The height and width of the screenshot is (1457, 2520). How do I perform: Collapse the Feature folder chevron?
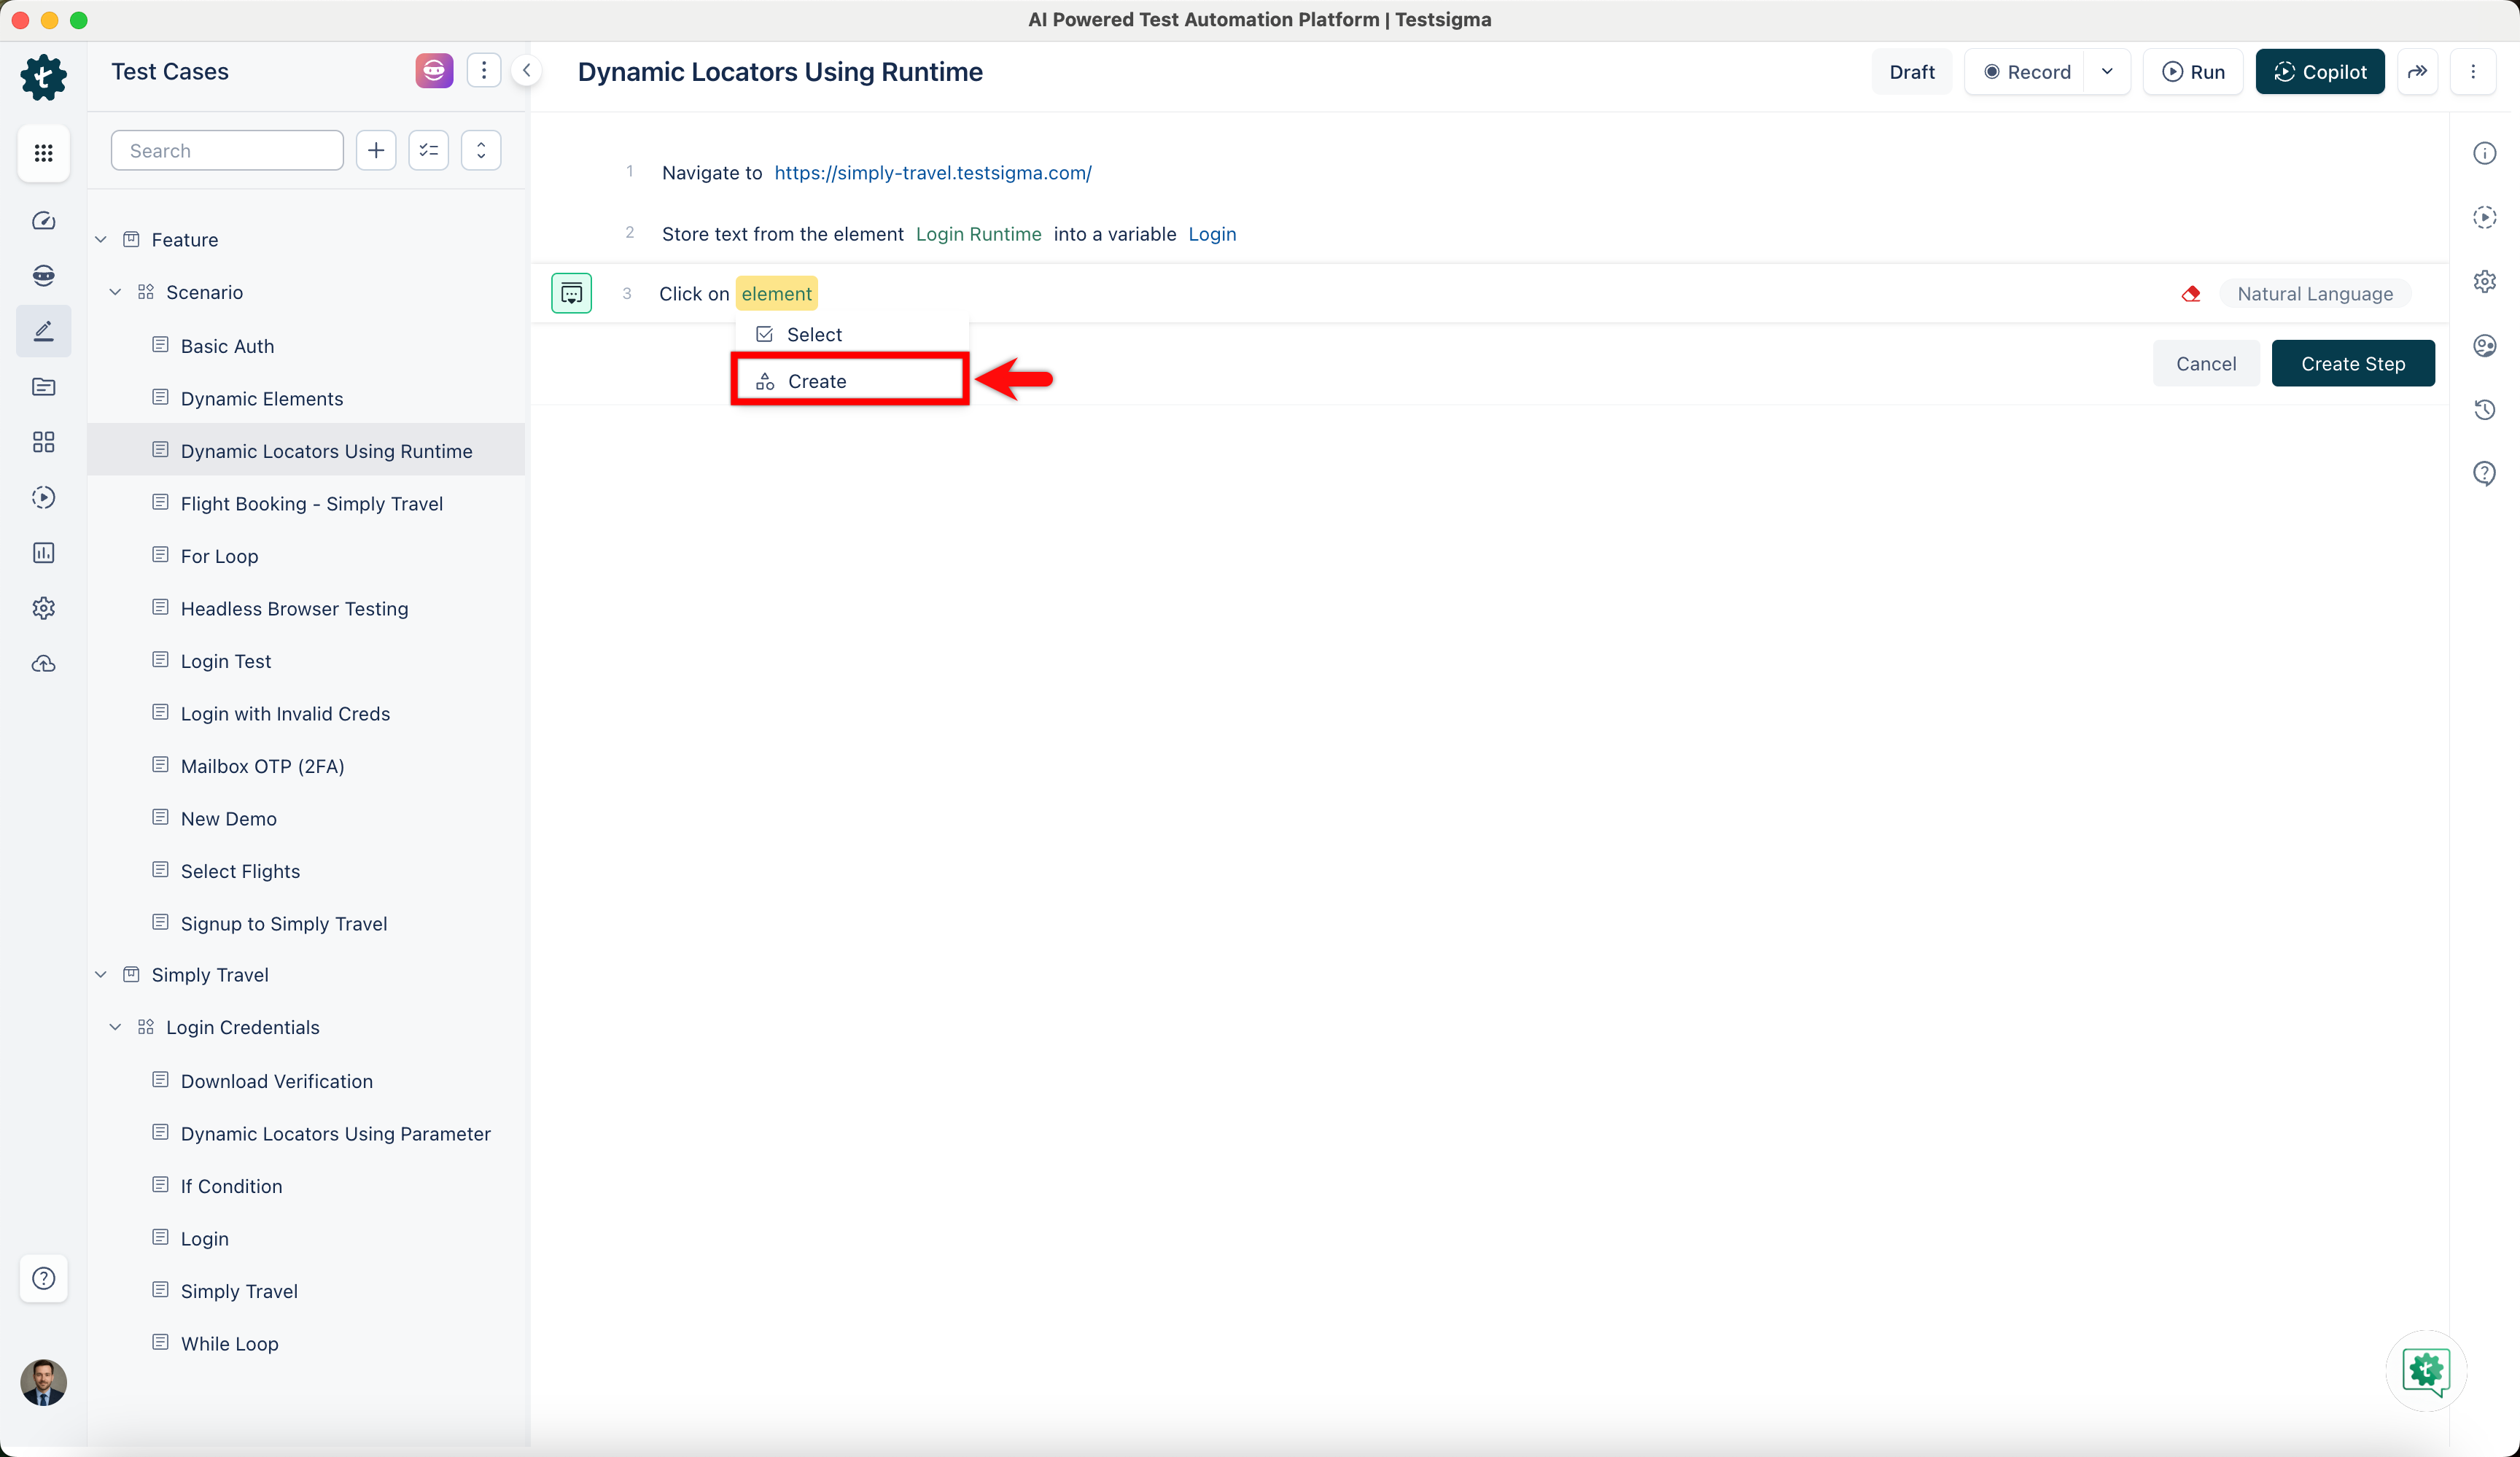[x=101, y=240]
